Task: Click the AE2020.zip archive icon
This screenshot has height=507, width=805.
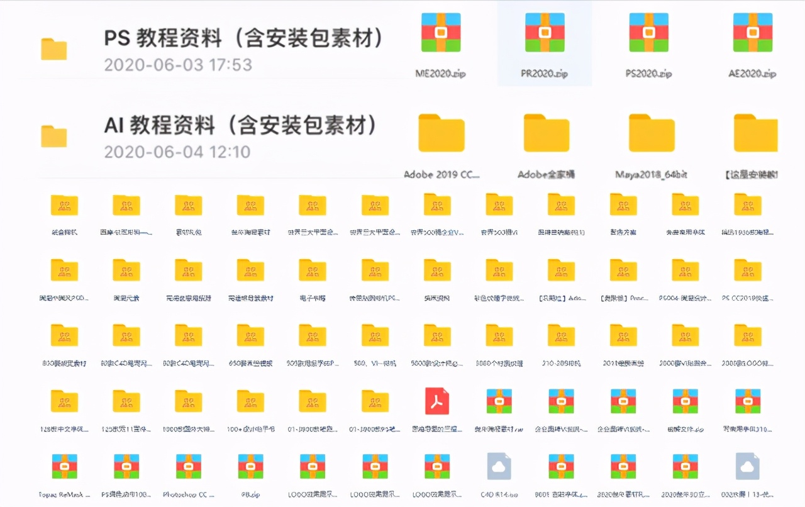Action: click(x=752, y=31)
